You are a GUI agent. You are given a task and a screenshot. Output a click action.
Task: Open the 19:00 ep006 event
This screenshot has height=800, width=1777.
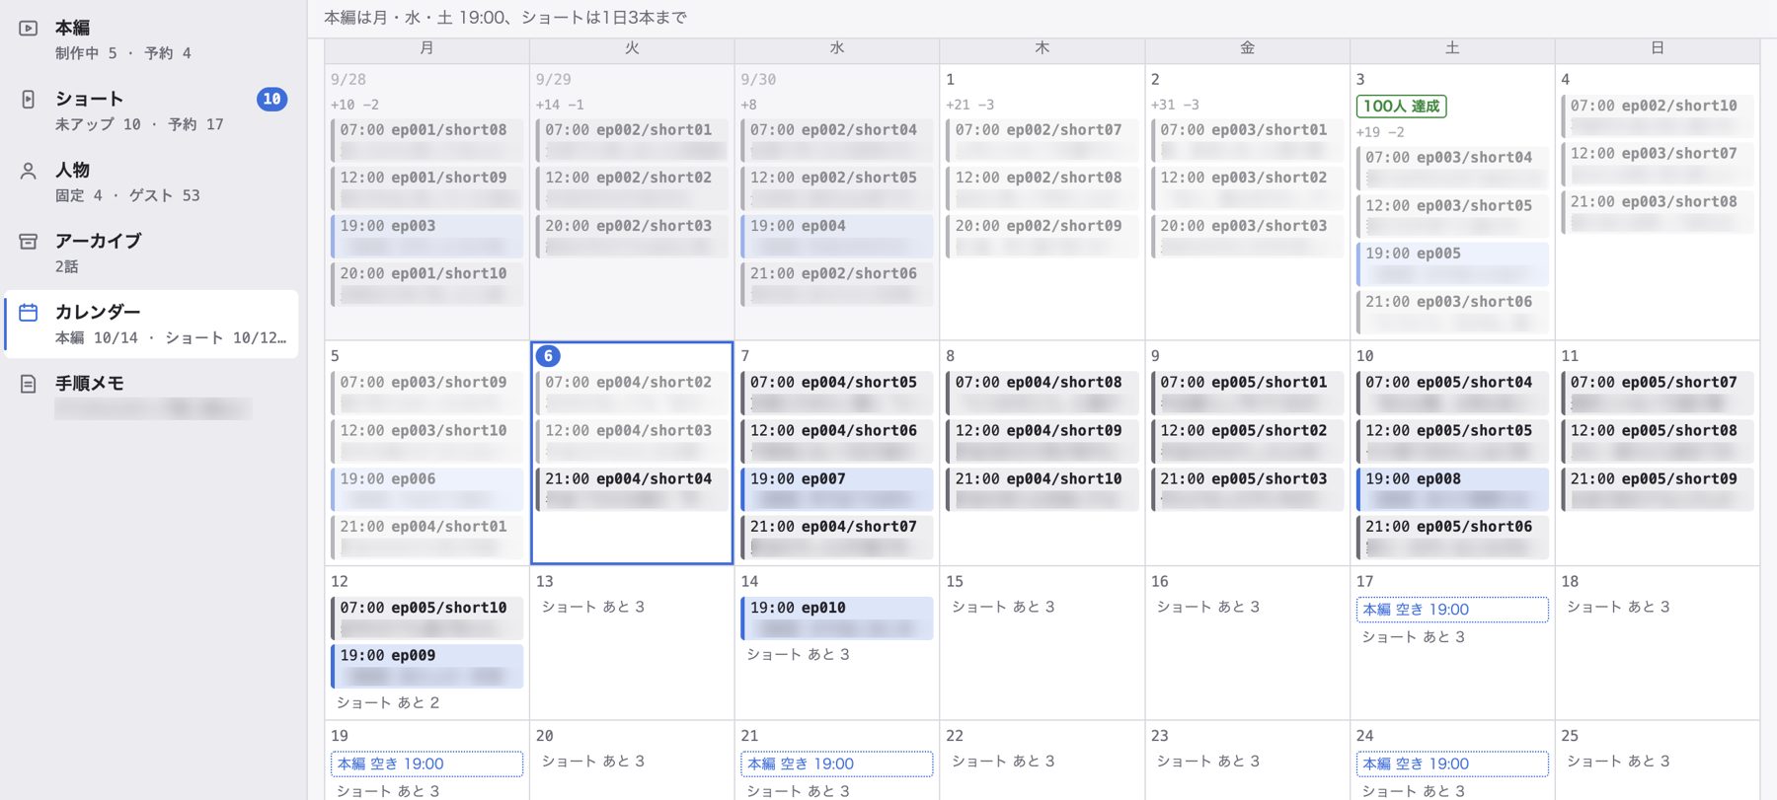pos(426,489)
